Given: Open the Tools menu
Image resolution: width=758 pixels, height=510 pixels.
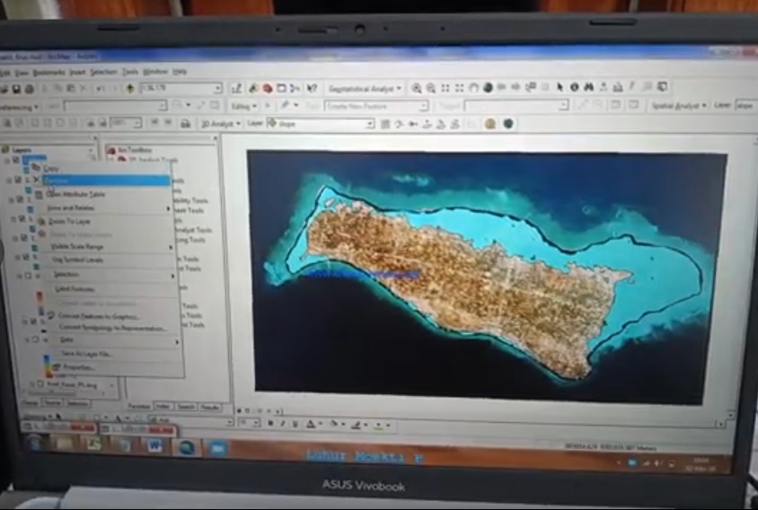Looking at the screenshot, I should click(130, 72).
